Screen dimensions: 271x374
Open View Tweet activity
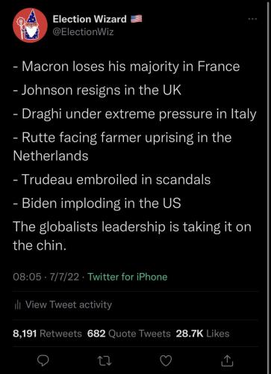point(69,304)
